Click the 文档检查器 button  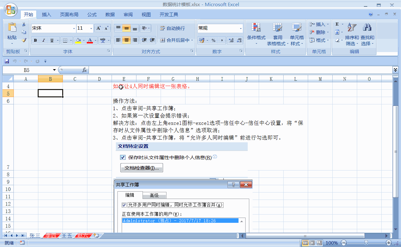(142, 168)
